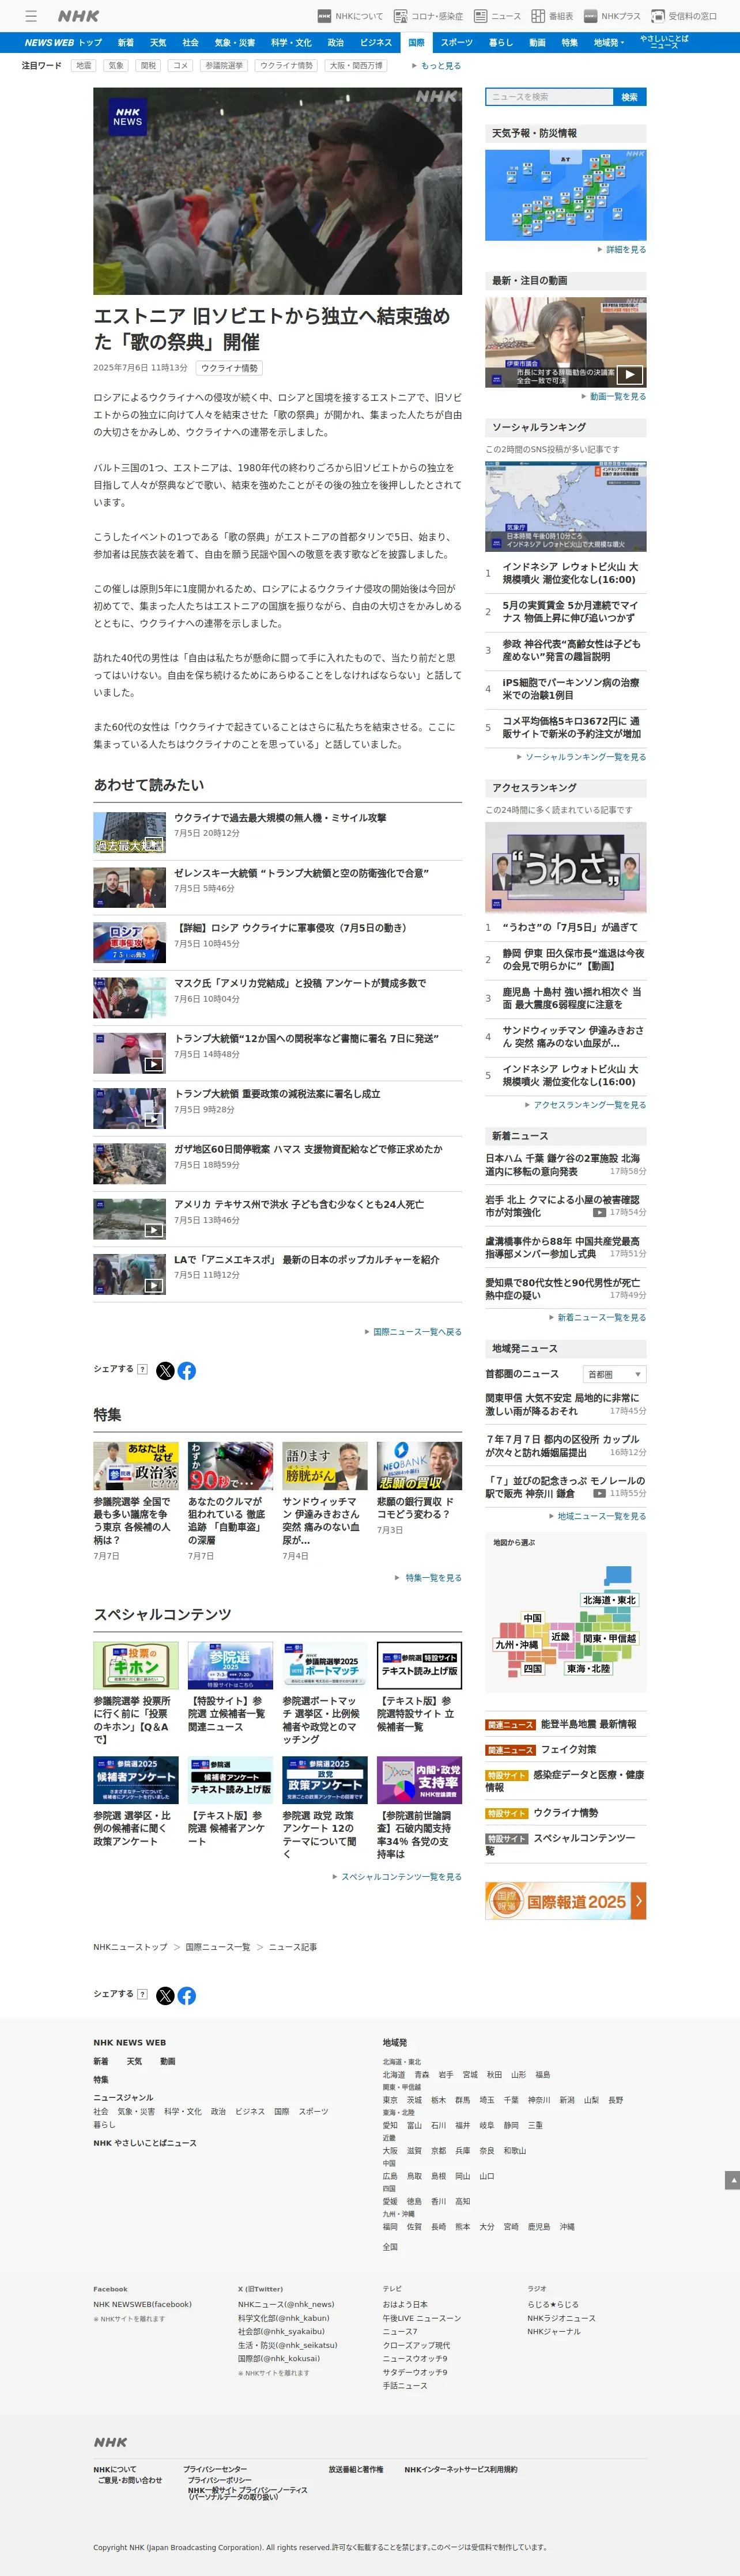The height and width of the screenshot is (2576, 740).
Task: Share article on X above 特集
Action: (165, 1371)
